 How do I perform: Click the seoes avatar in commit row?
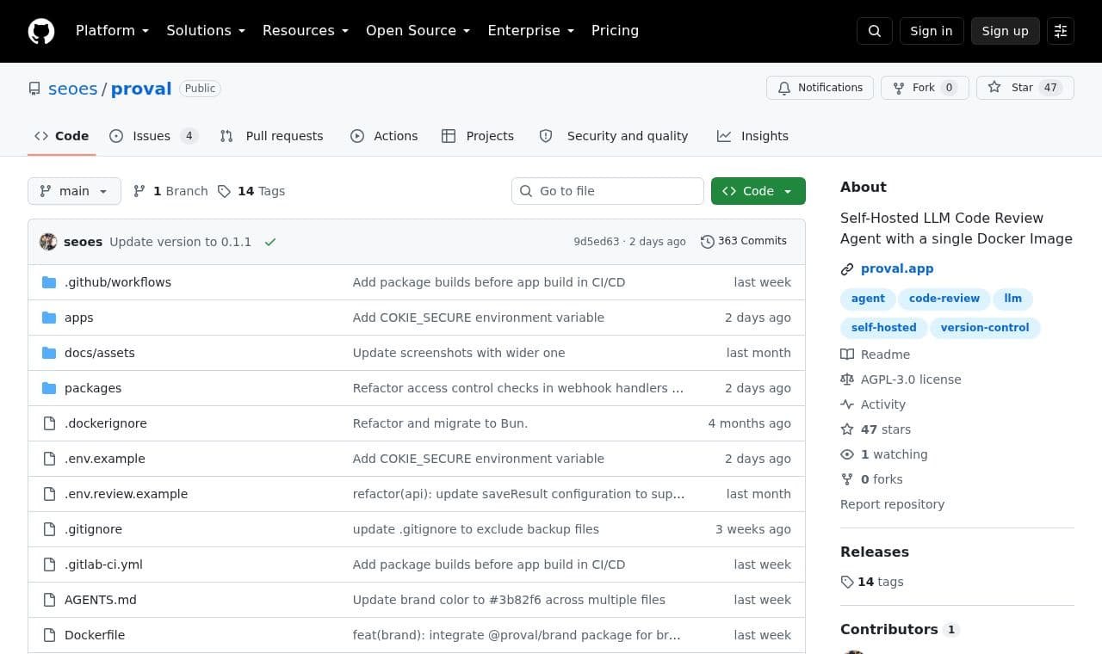pos(48,242)
